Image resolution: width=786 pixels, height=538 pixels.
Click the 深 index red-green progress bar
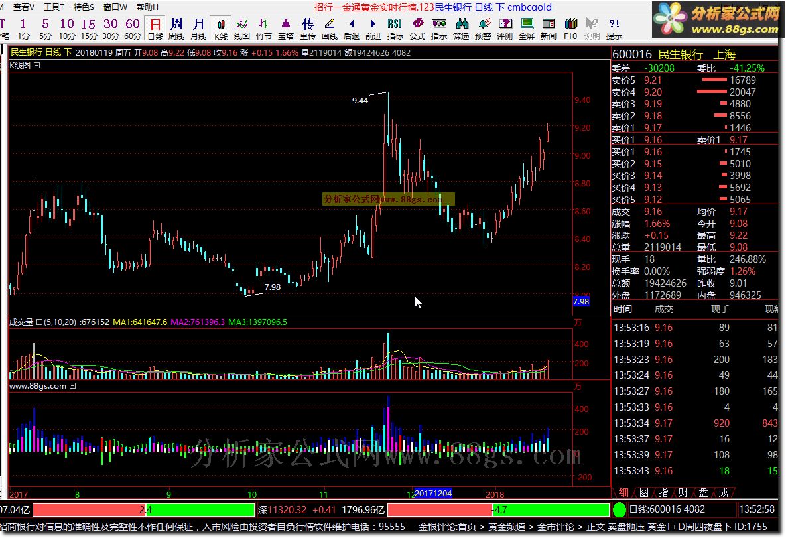point(498,510)
